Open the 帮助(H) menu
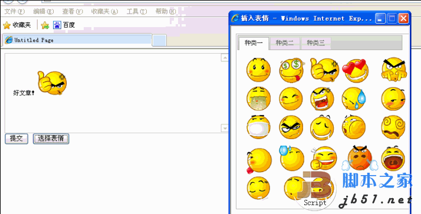The height and width of the screenshot is (214, 421). [x=166, y=11]
